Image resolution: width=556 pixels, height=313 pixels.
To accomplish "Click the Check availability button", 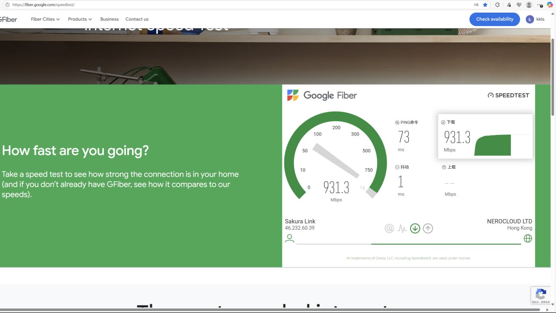I will [x=495, y=19].
